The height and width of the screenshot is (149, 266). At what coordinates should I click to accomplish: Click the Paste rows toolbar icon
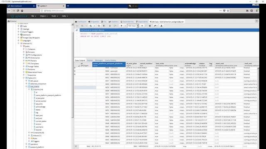pyautogui.click(x=104, y=26)
